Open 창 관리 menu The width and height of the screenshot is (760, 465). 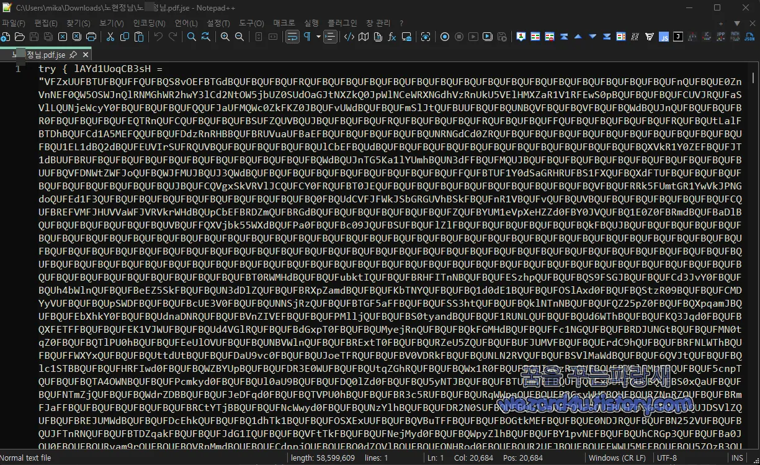(378, 23)
